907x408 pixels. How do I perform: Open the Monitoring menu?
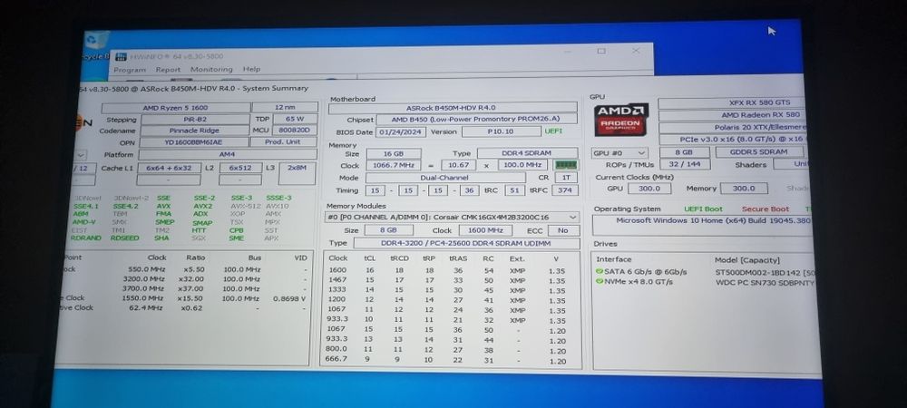tap(211, 69)
